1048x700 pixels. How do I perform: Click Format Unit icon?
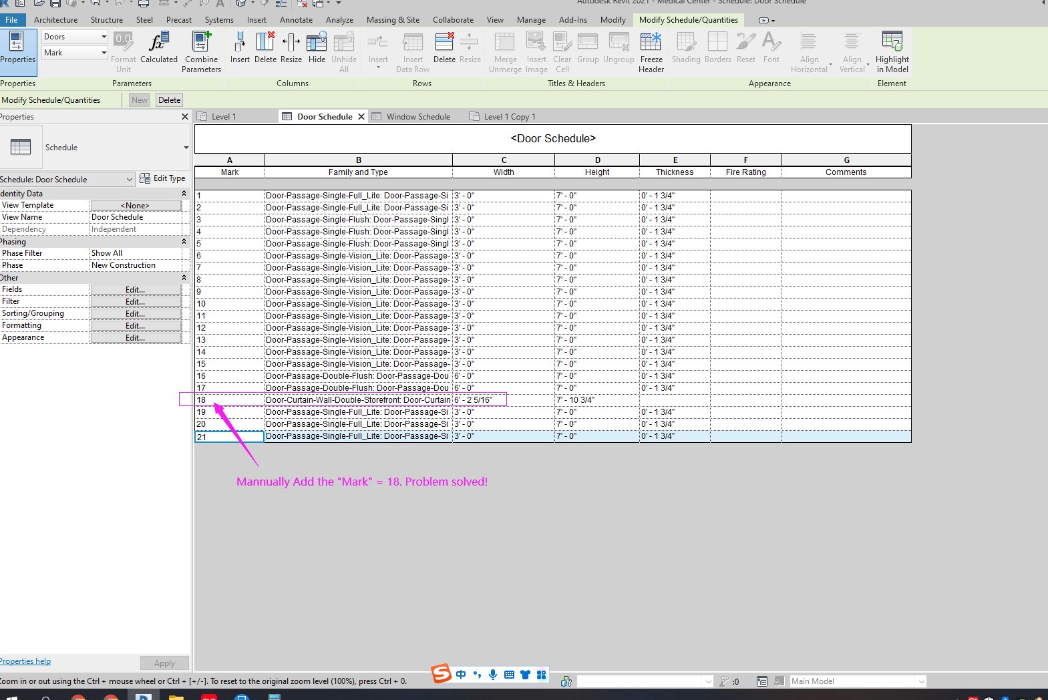(x=124, y=51)
